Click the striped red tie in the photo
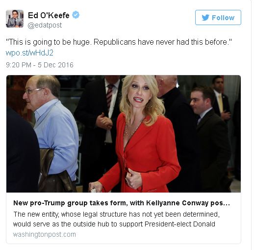 (109, 97)
